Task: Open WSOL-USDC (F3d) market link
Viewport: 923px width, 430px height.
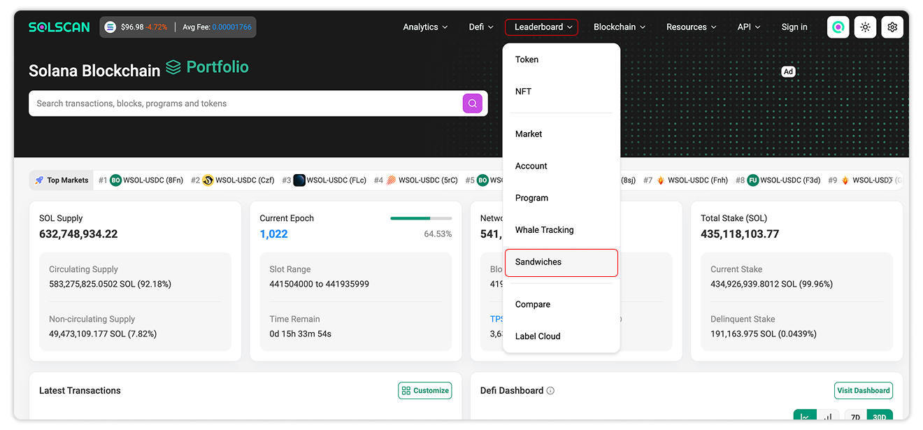Action: click(790, 180)
